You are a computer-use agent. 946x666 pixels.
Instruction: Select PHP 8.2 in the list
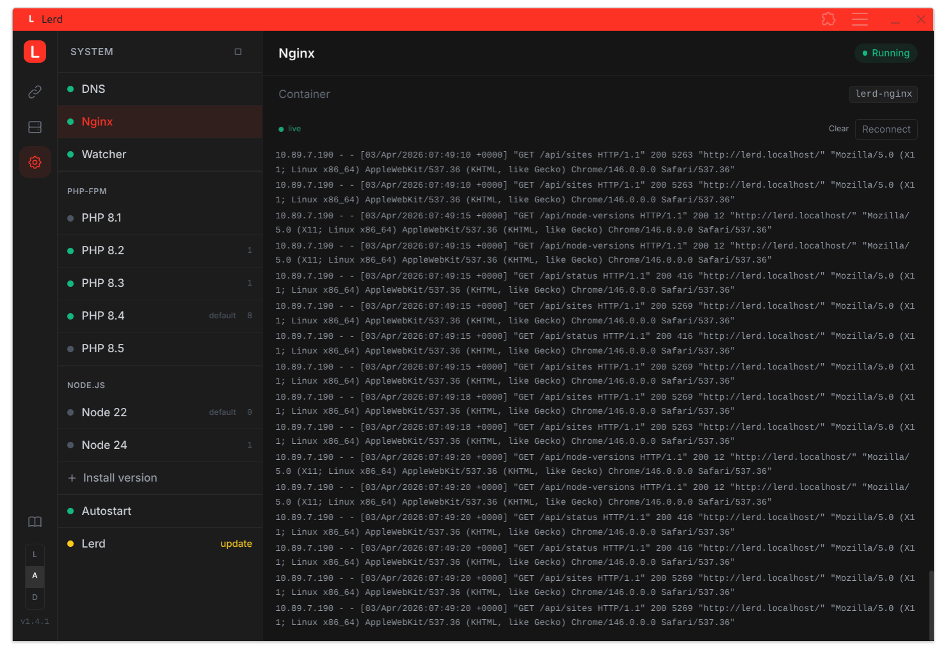160,250
